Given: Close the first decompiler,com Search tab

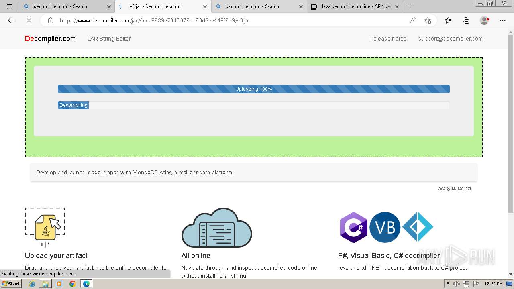Looking at the screenshot, I should click(x=109, y=6).
